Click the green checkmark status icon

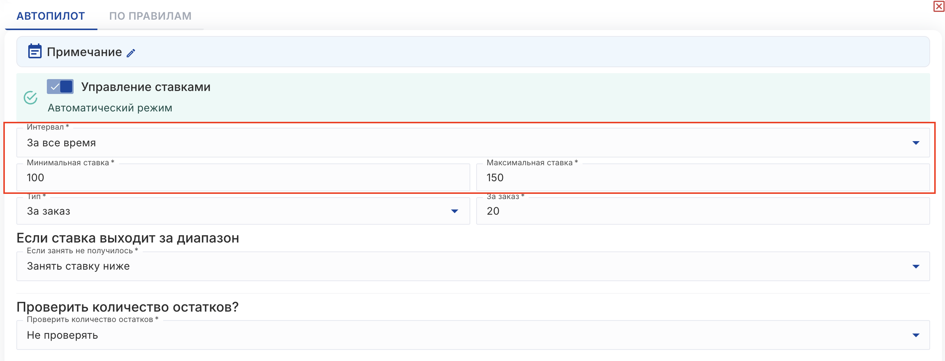tap(30, 98)
